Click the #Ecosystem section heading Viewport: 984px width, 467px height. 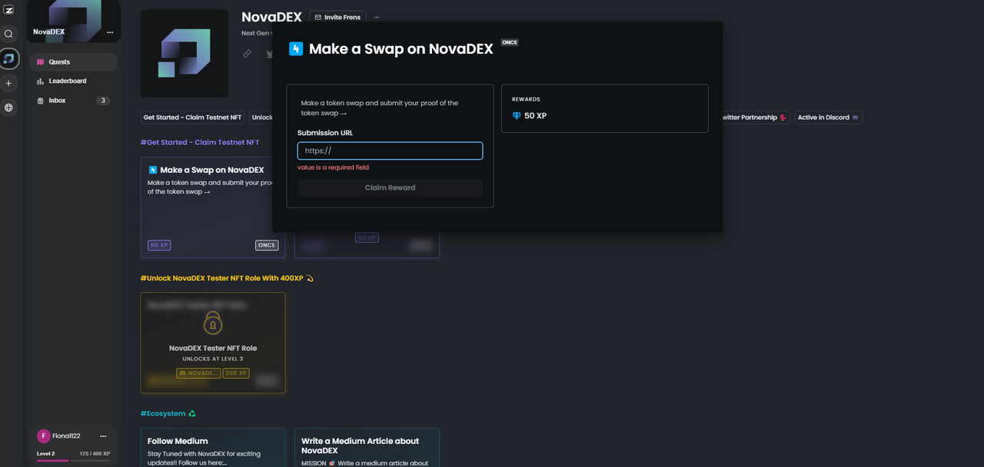coord(168,413)
